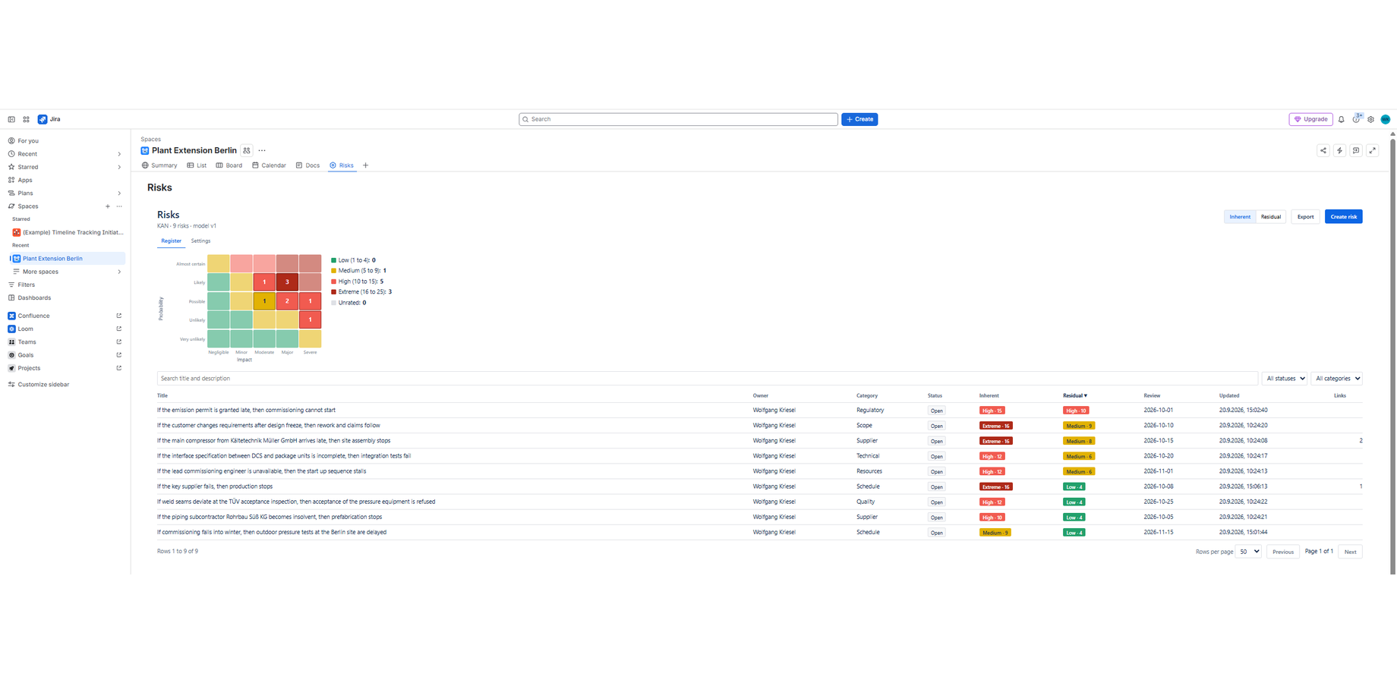Open the help icon with 3+ badge

click(1357, 119)
